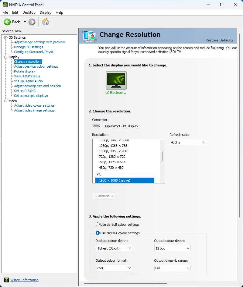Image resolution: width=243 pixels, height=287 pixels.
Task: Select the LG Electronics display monitor icon
Action: (x=116, y=80)
